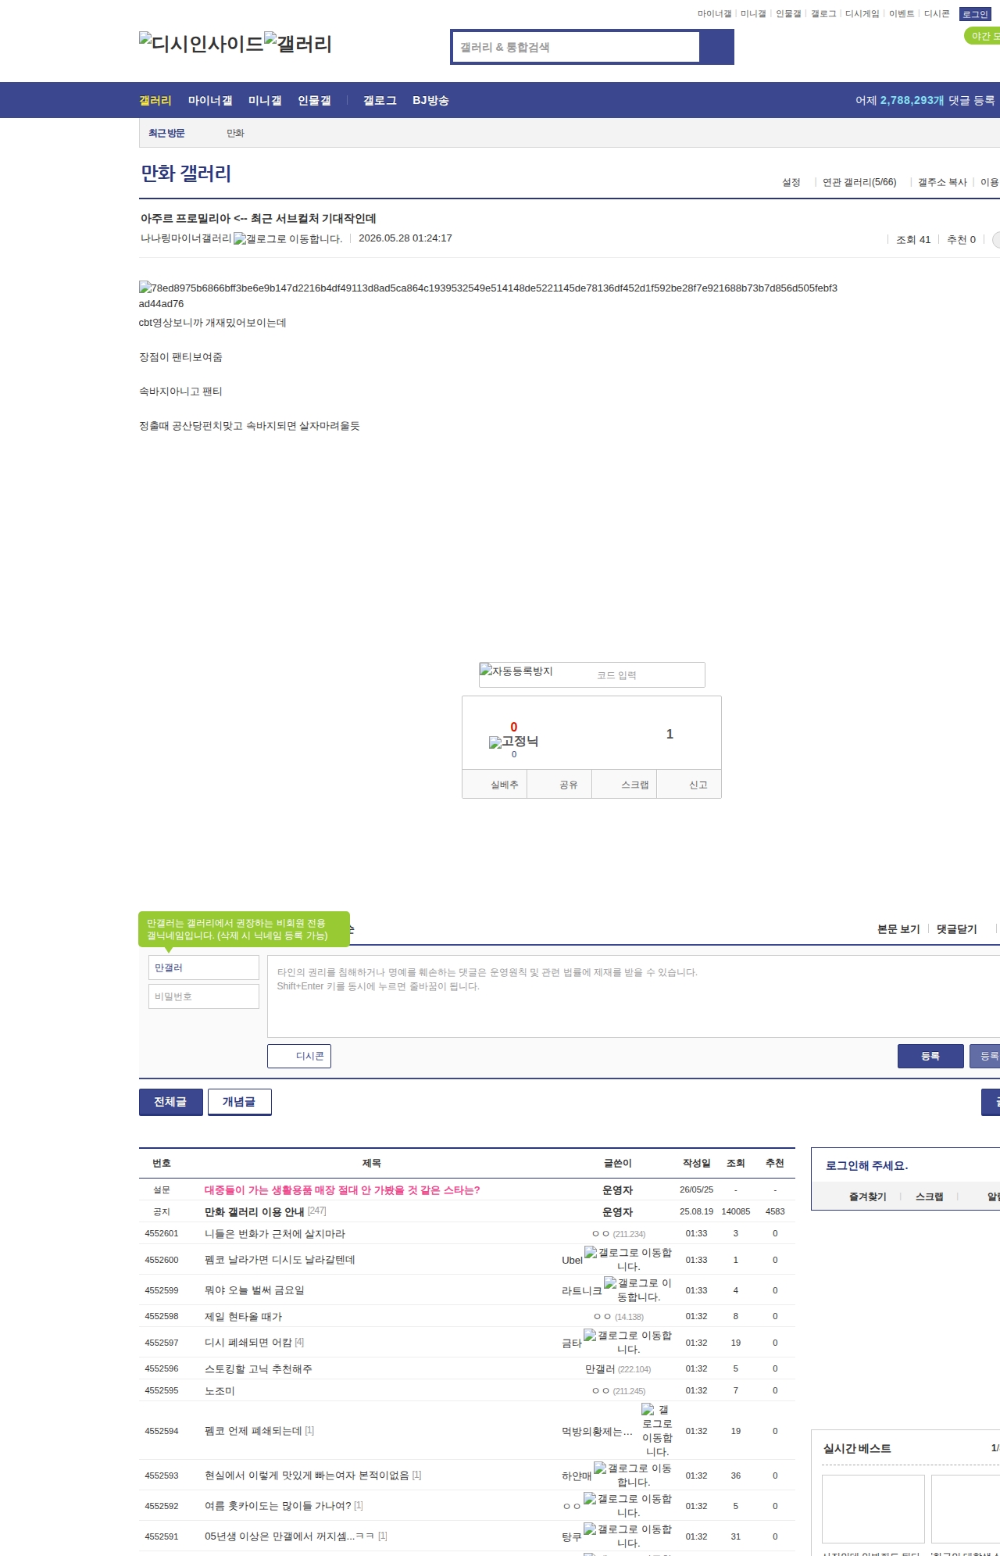This screenshot has width=1000, height=1556.
Task: Open the gallog icon in the 하얀매 row
Action: coord(633,1475)
